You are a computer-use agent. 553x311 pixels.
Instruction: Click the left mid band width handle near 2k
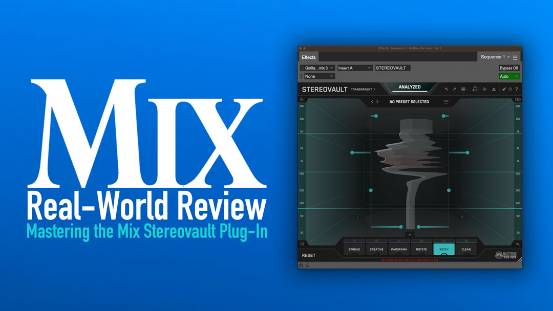[x=352, y=152]
